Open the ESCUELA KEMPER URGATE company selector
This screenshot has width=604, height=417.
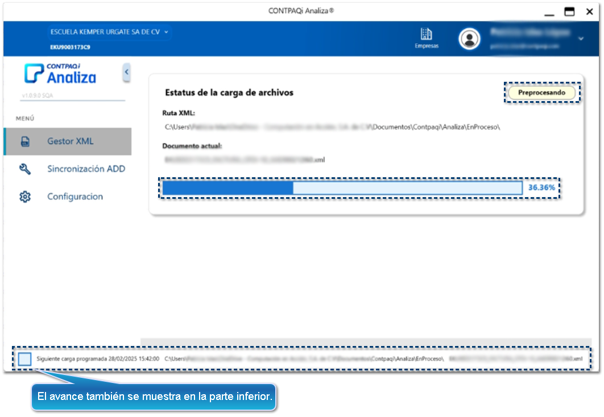click(109, 32)
